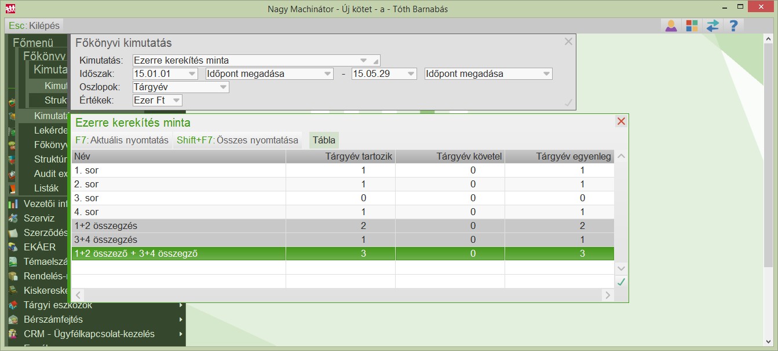Confirm with the green checkmark in results table
This screenshot has height=351, width=778.
[621, 282]
